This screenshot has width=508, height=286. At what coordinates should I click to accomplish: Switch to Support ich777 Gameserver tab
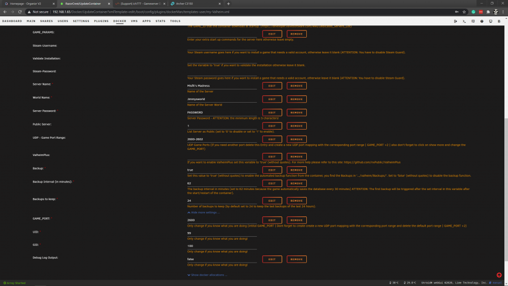[140, 4]
